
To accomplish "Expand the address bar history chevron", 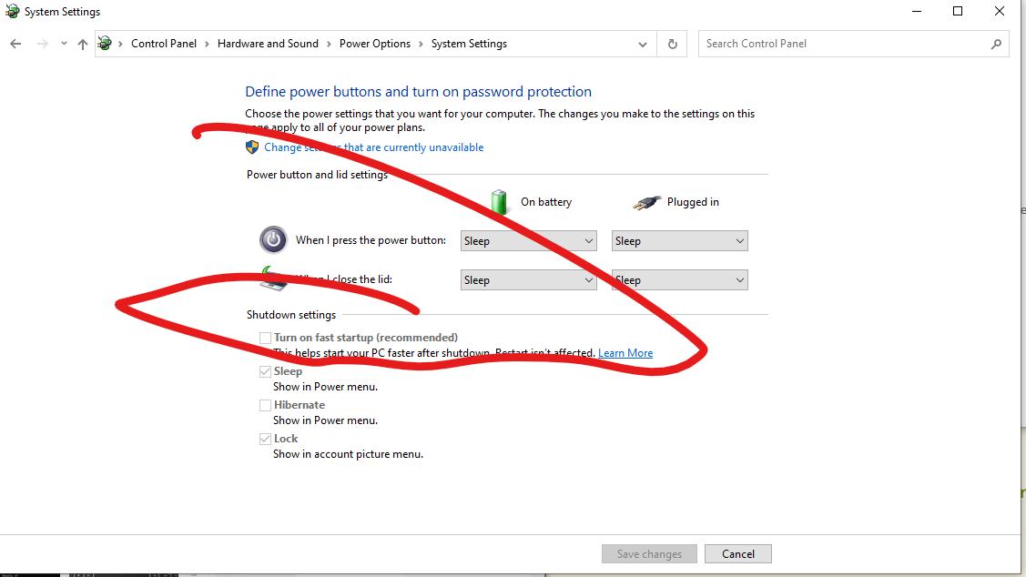I will tap(642, 43).
